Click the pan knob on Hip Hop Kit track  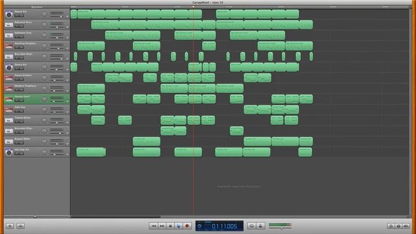44,152
